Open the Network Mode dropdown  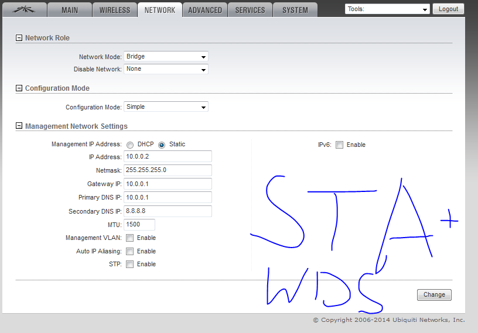click(166, 57)
